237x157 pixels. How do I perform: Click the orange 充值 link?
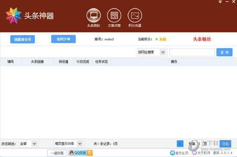pyautogui.click(x=162, y=39)
